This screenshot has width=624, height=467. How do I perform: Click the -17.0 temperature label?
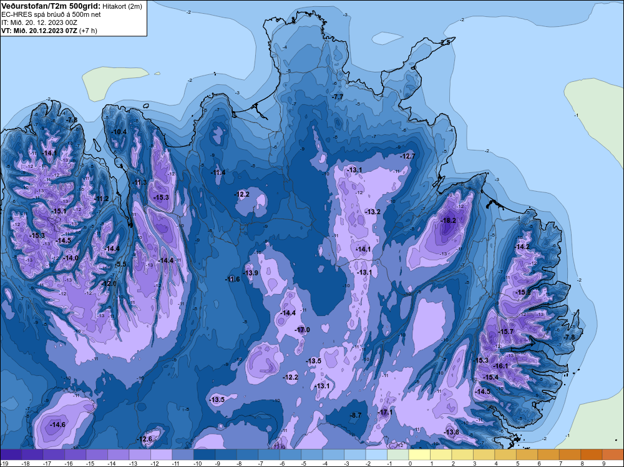pyautogui.click(x=302, y=330)
